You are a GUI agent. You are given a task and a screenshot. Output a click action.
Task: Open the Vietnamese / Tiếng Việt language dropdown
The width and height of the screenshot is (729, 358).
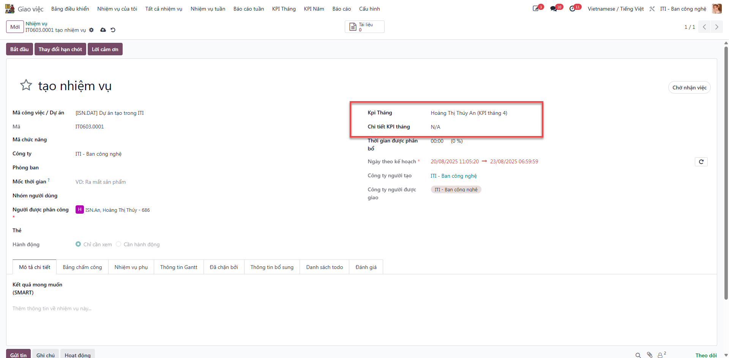(x=615, y=9)
